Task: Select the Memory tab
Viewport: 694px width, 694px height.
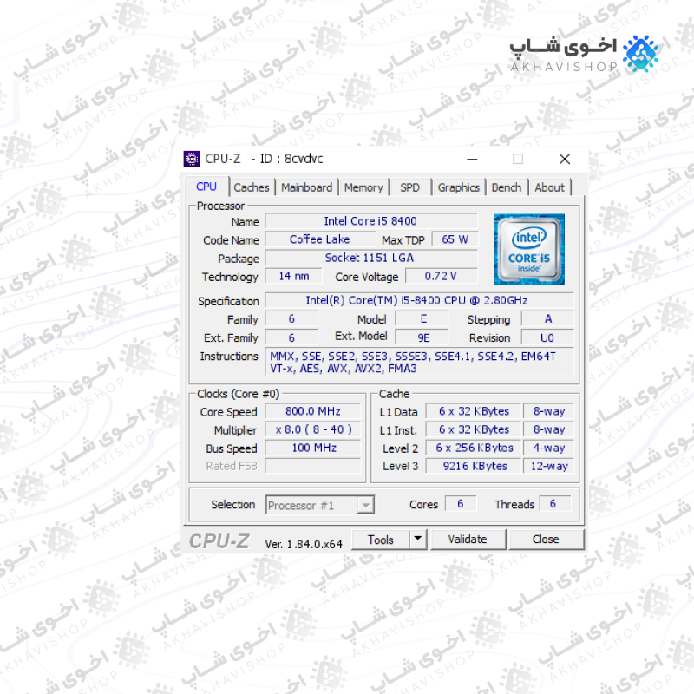Action: [x=363, y=187]
